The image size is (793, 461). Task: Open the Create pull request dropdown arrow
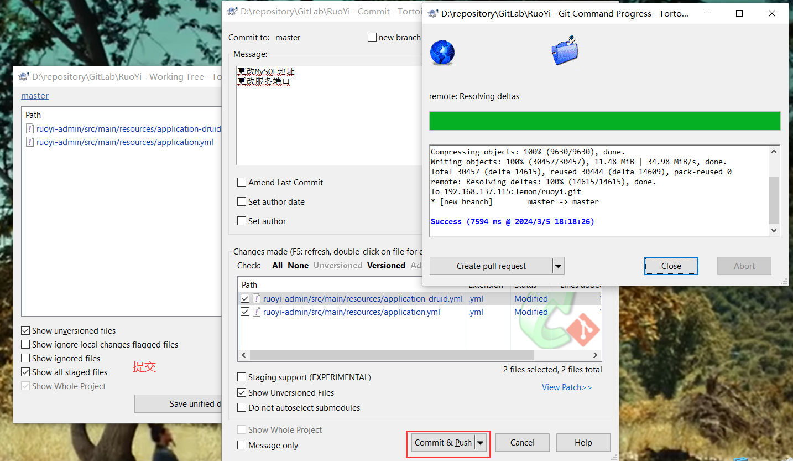[x=559, y=266]
